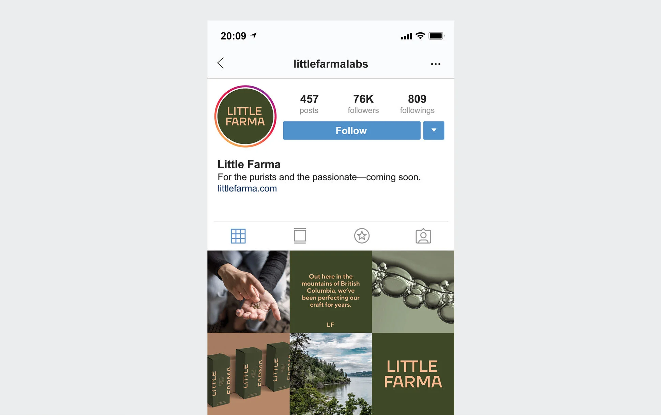Tap the back arrow icon
The width and height of the screenshot is (661, 415).
221,63
